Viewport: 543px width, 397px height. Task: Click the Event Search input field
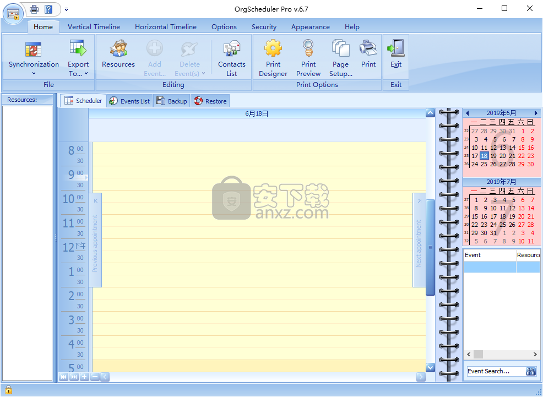(495, 371)
